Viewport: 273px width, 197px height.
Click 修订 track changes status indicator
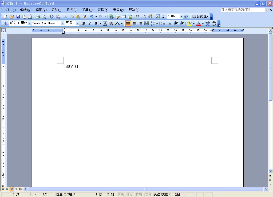tap(130, 194)
